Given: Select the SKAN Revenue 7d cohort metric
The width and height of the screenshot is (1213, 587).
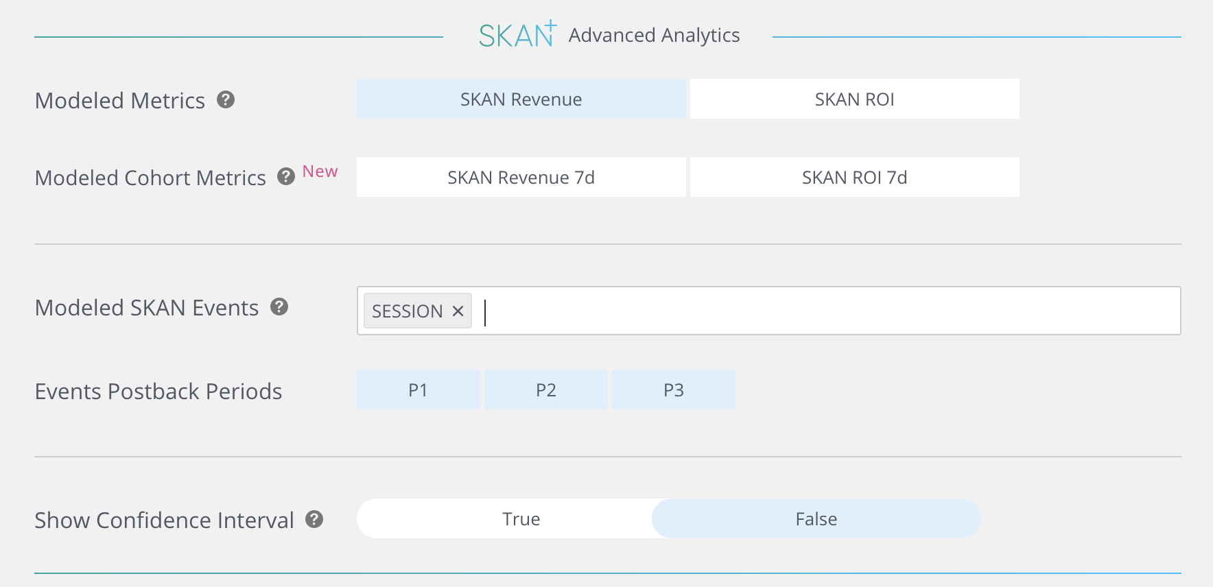Looking at the screenshot, I should [x=521, y=178].
